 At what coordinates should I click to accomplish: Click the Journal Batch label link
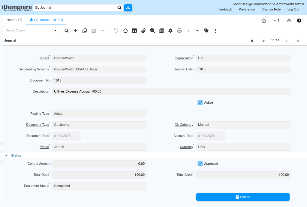click(184, 69)
